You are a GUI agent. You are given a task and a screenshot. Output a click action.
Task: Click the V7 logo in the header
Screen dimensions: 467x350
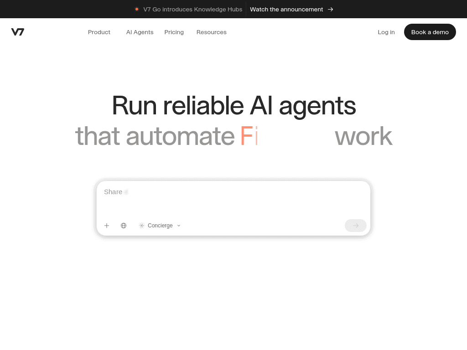click(x=18, y=32)
